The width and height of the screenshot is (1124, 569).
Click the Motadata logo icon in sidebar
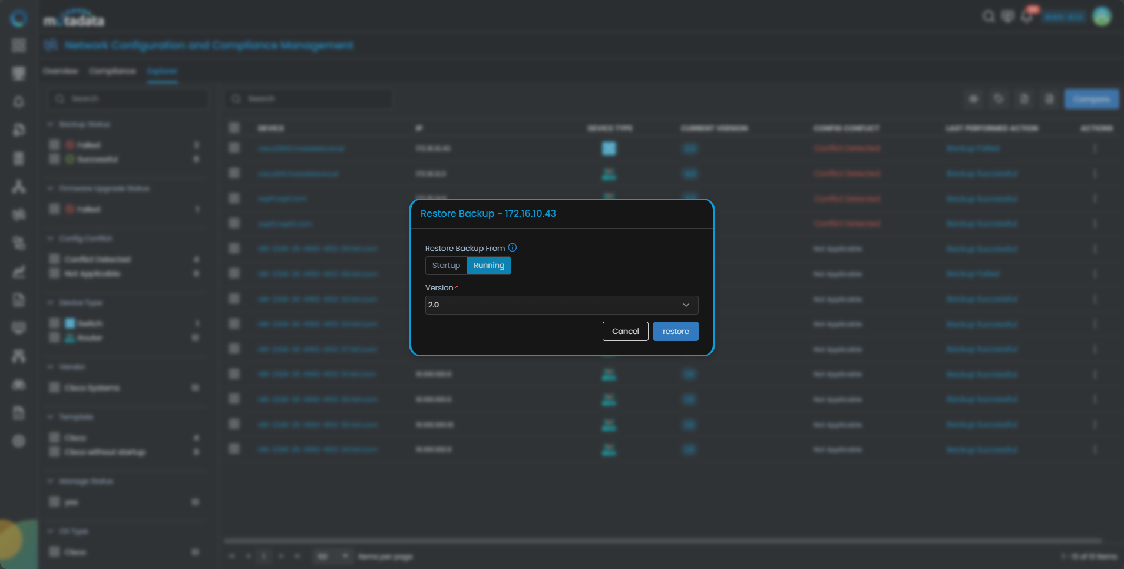click(19, 18)
